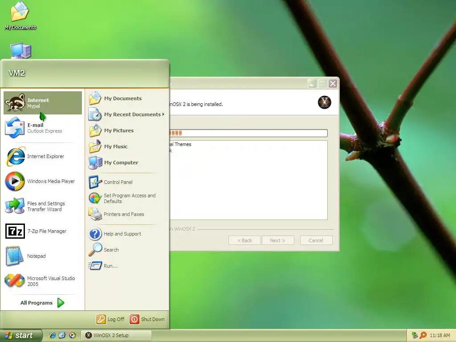This screenshot has height=342, width=456.
Task: Launch Outlook Express from Quick Launch
Action: coord(62,335)
